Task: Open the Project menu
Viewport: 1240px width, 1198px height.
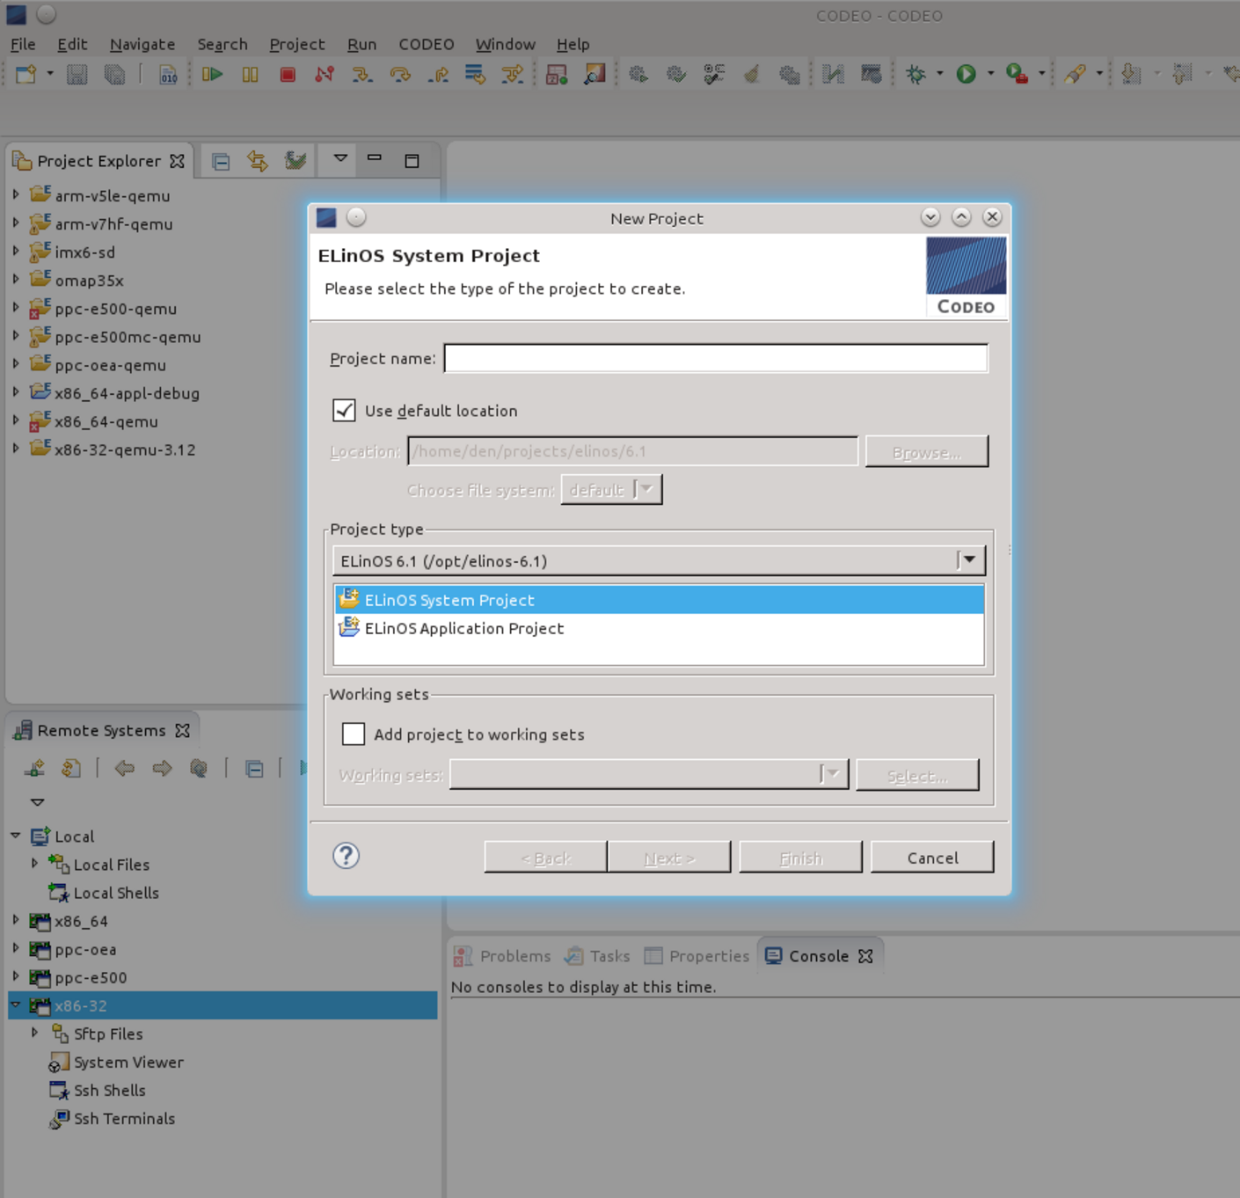Action: tap(296, 44)
